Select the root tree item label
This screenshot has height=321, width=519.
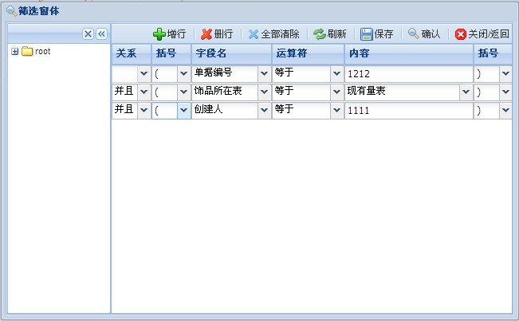pyautogui.click(x=43, y=51)
